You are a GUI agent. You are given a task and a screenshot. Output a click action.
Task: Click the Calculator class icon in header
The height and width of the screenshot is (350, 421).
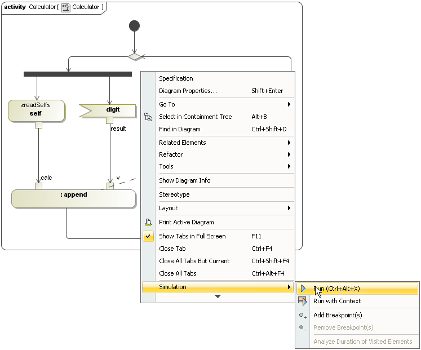point(66,7)
